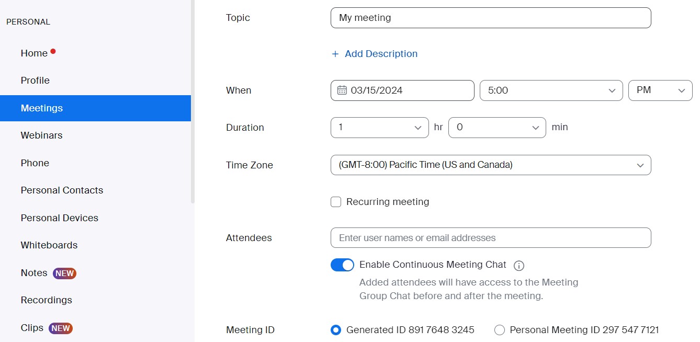
Task: Click the Generated ID 891 7648 3245 text
Action: (410, 330)
